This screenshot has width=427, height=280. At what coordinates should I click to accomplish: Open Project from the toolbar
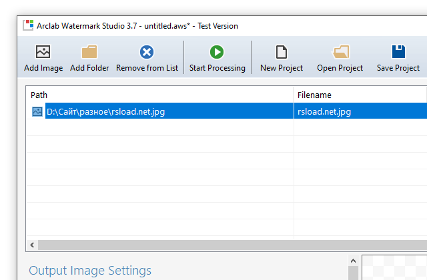coord(340,52)
